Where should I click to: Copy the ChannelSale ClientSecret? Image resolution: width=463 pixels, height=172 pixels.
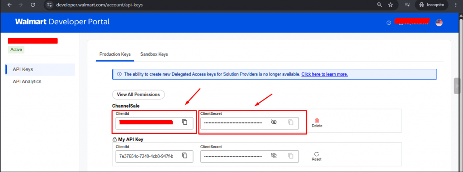[x=291, y=122]
